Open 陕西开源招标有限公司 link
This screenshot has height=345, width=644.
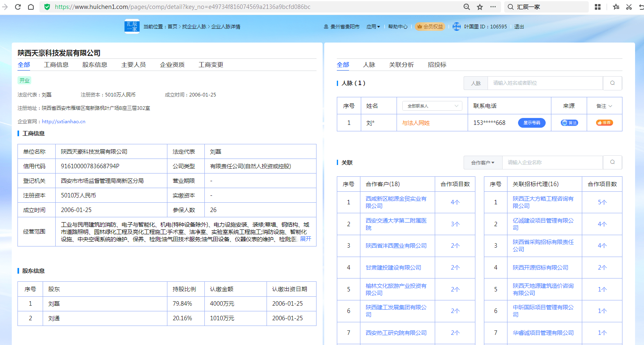540,268
